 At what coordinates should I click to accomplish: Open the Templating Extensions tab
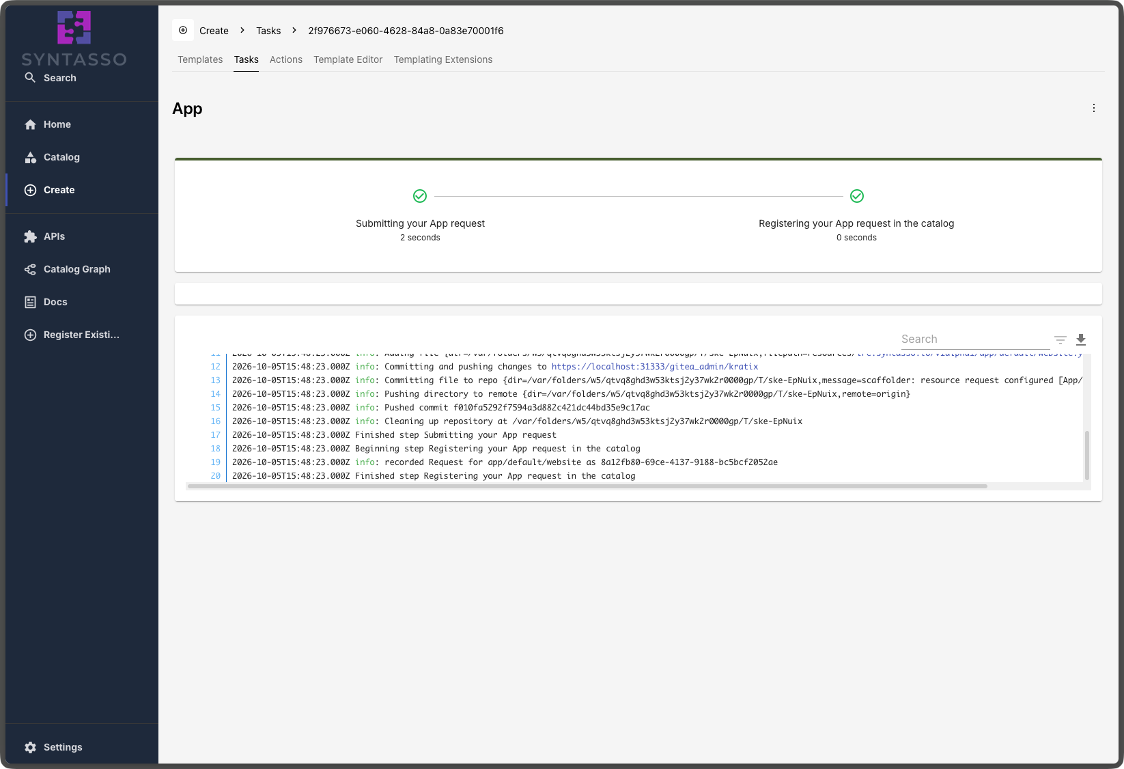[x=443, y=59]
